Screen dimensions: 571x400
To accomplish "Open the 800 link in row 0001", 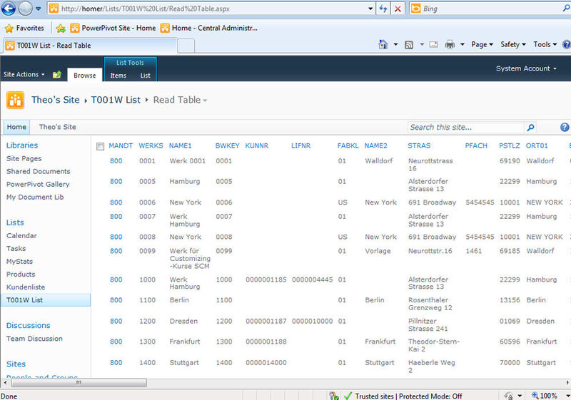I will [x=116, y=161].
